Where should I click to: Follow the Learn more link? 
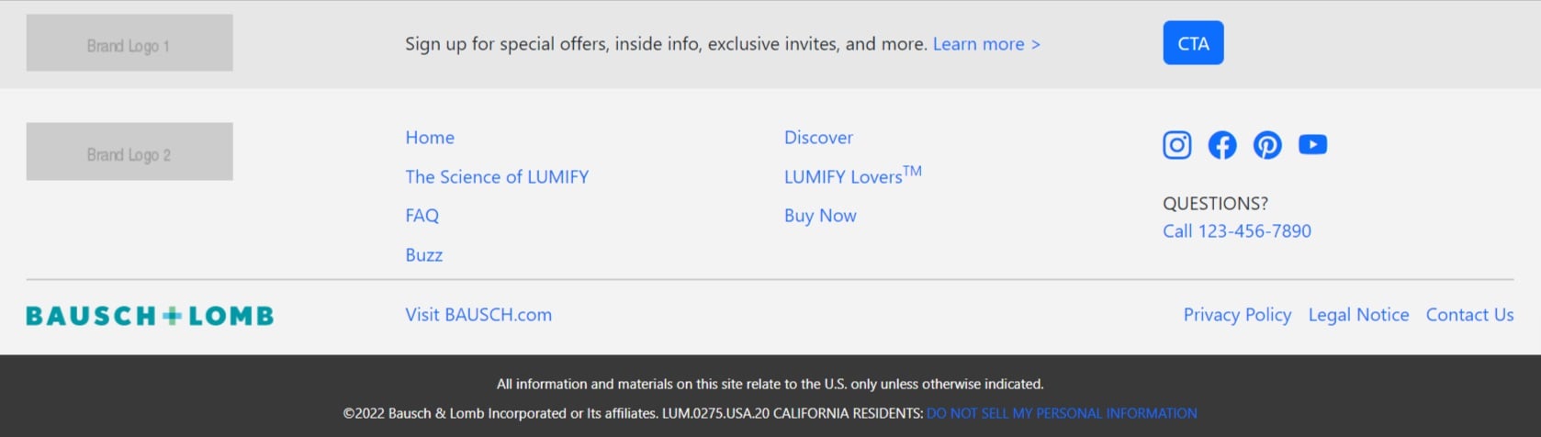tap(986, 44)
